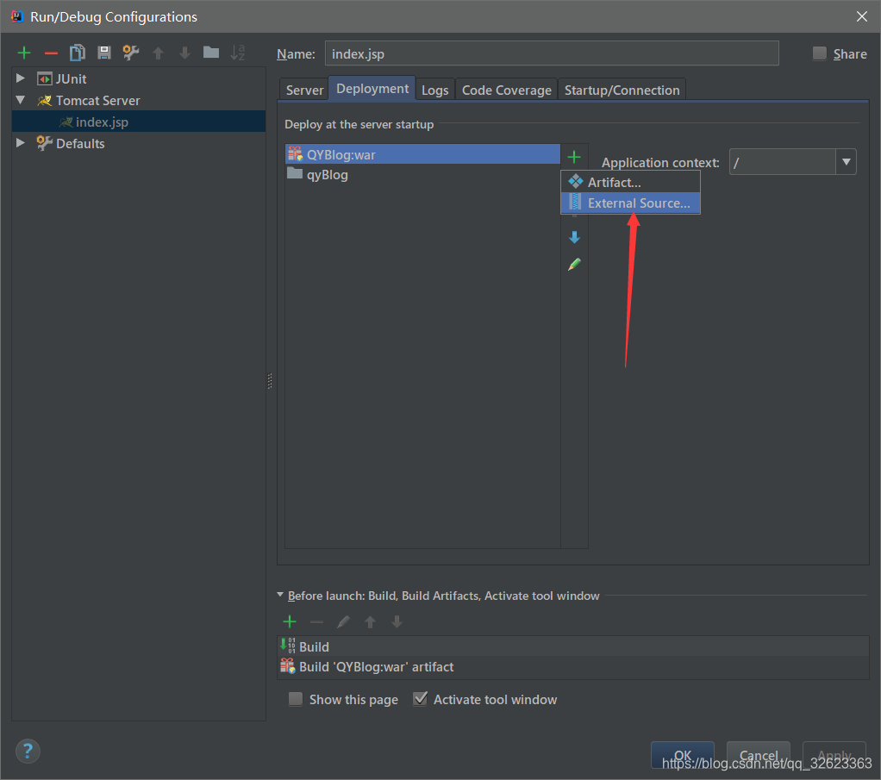Viewport: 881px width, 780px height.
Task: Move the configuration down in the top toolbar
Action: (x=184, y=53)
